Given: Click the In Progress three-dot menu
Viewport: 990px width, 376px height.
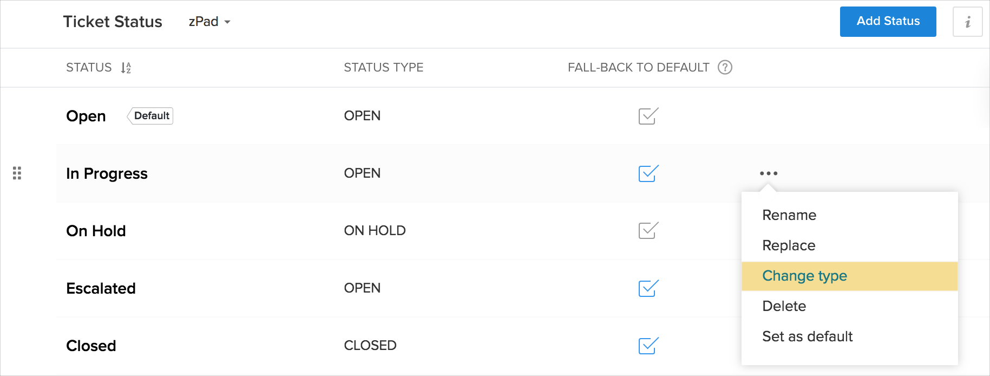Looking at the screenshot, I should click(768, 173).
